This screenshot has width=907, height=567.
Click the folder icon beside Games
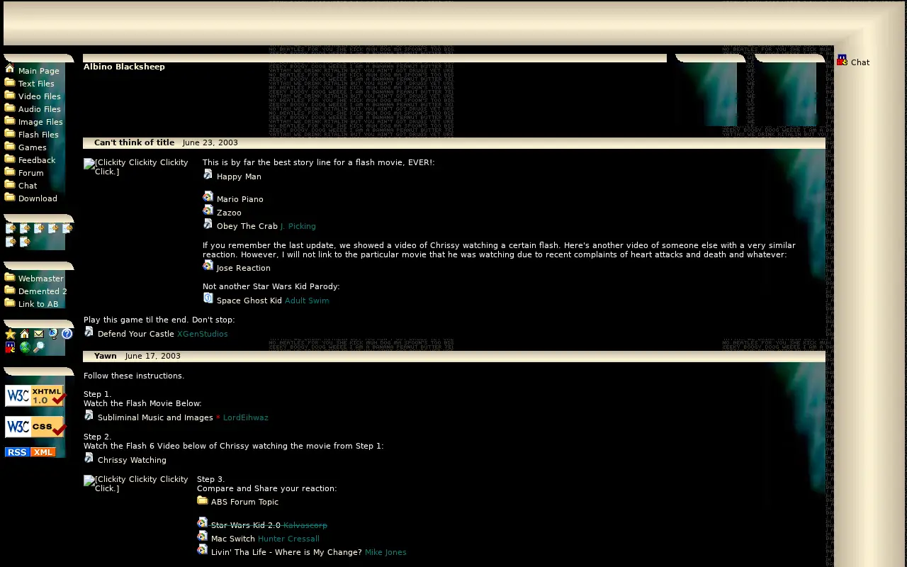pos(10,146)
